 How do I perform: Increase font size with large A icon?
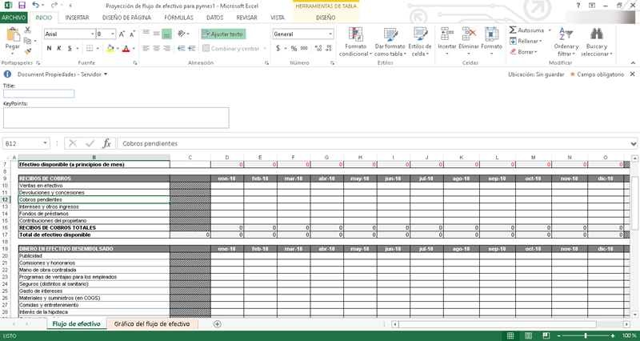pos(122,34)
